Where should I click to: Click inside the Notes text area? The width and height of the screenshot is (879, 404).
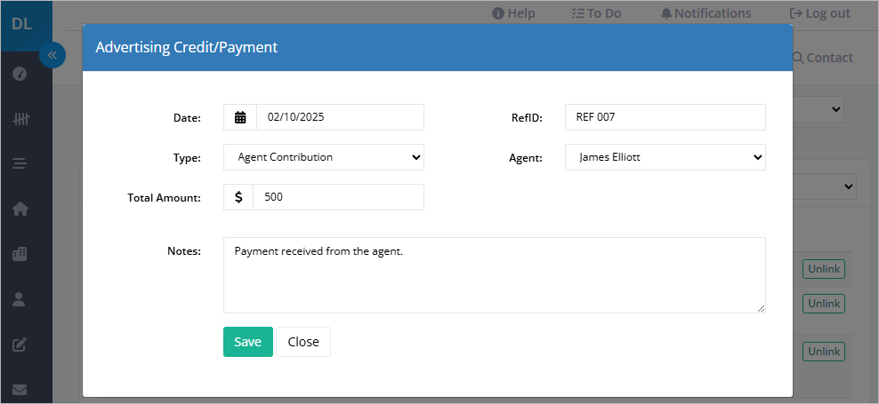pos(495,275)
